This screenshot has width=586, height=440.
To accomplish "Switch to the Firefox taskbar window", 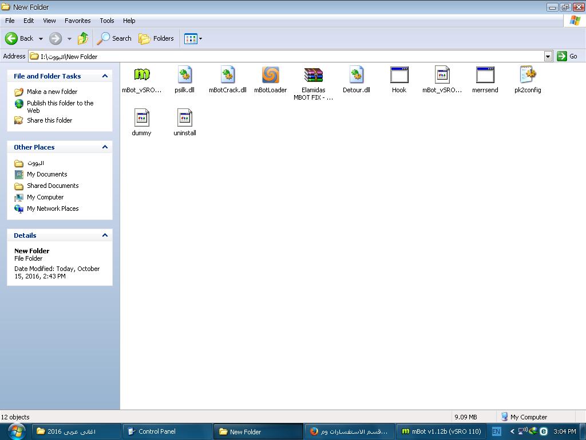I will pyautogui.click(x=349, y=431).
